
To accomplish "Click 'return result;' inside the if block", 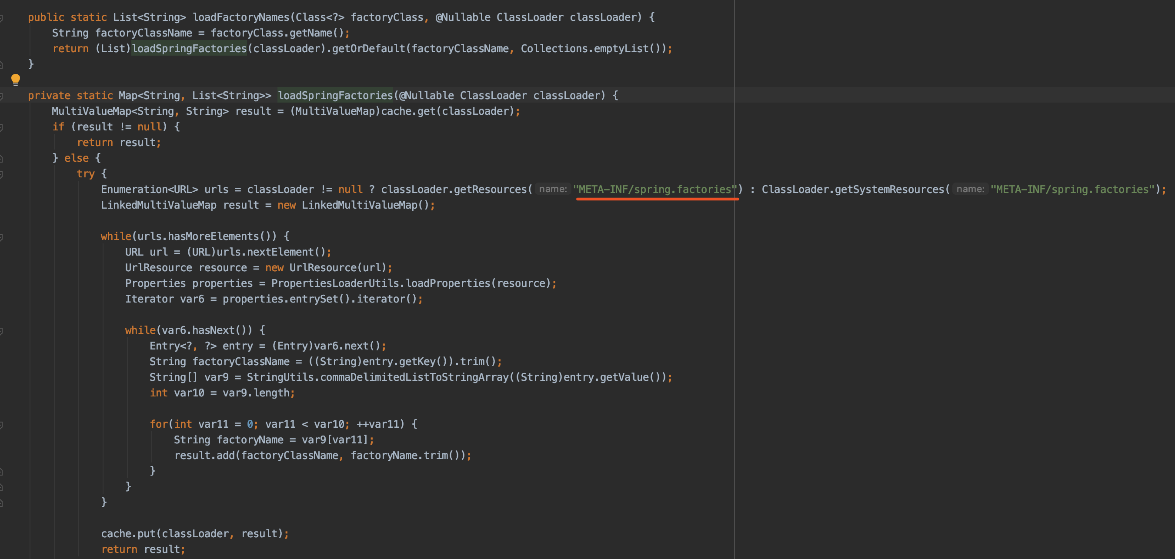I will (x=119, y=142).
